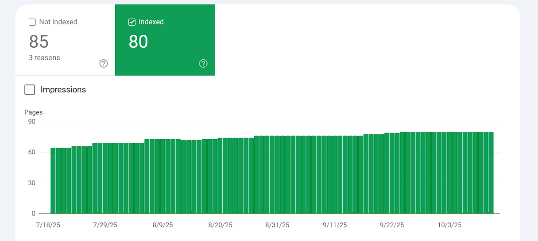The image size is (538, 241).
Task: Click the 8/31/25 date axis label
Action: (277, 225)
